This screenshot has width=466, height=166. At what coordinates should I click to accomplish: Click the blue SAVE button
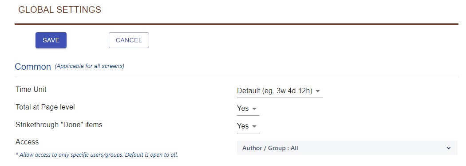[x=51, y=40]
